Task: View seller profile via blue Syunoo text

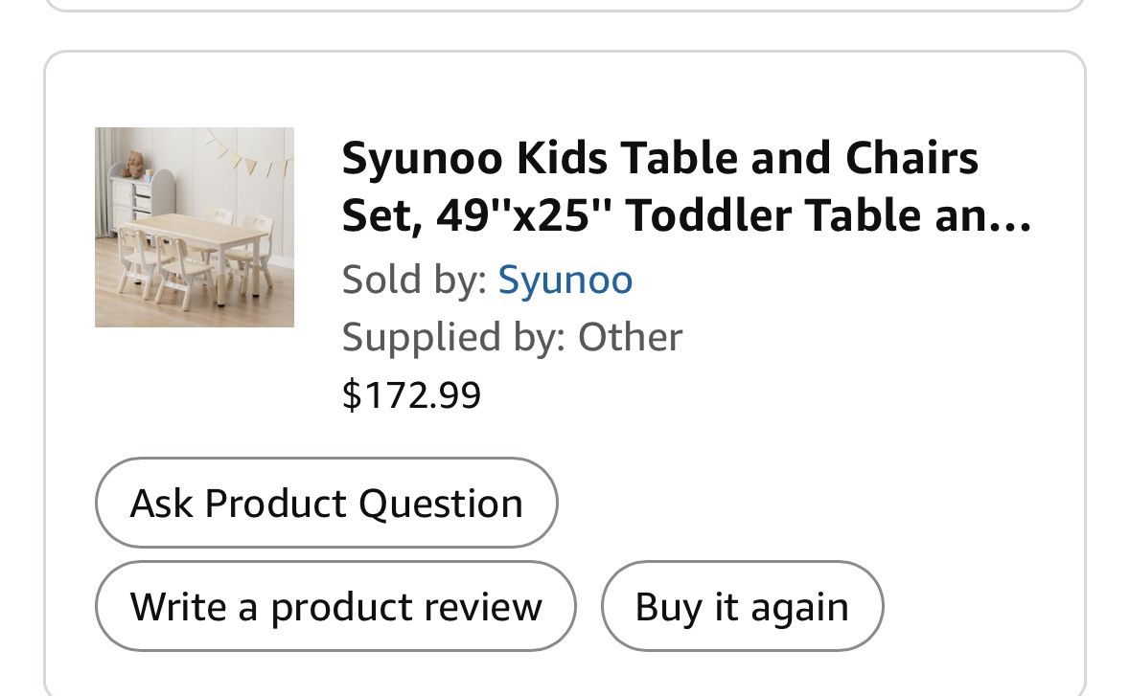Action: [565, 279]
